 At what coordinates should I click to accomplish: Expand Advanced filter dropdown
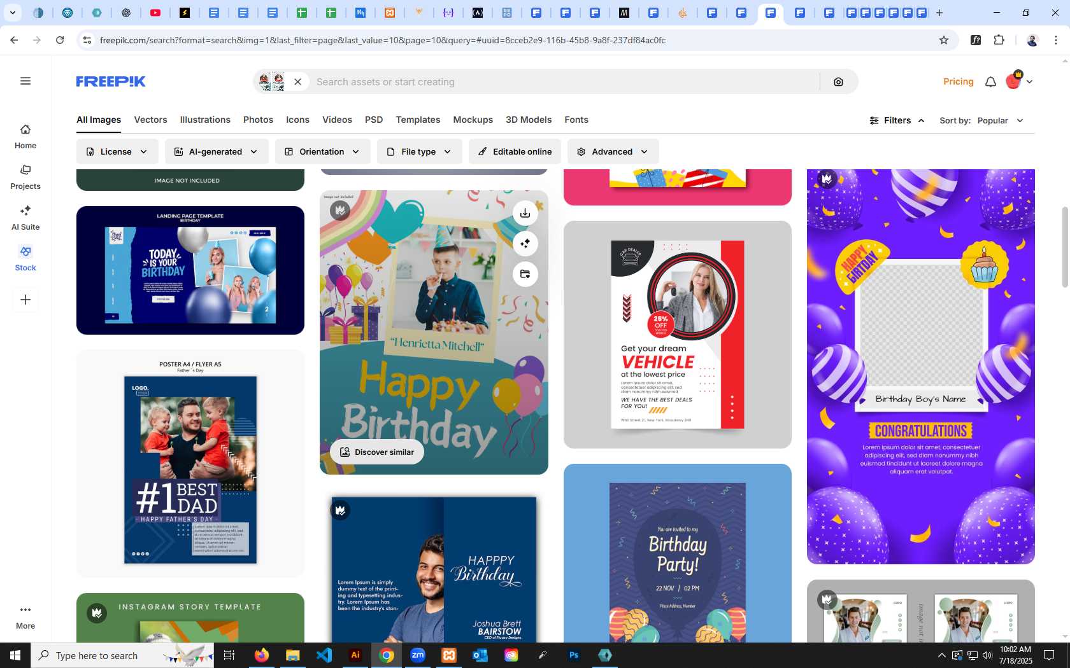tap(613, 151)
